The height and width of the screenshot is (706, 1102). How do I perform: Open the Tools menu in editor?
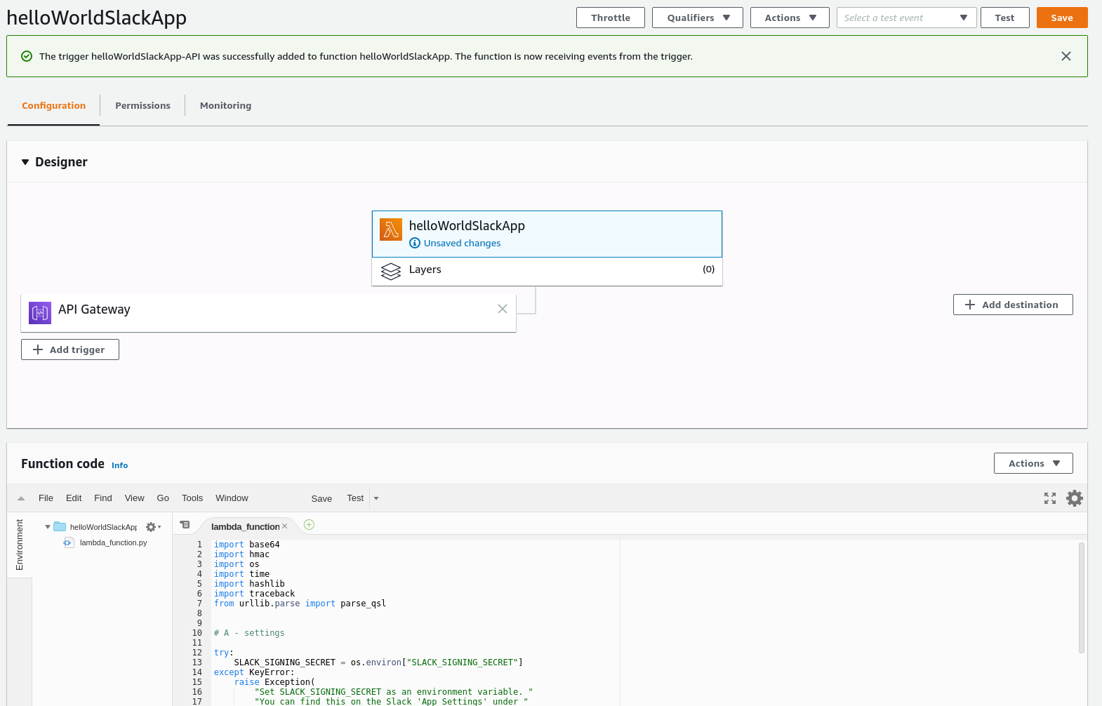point(192,498)
